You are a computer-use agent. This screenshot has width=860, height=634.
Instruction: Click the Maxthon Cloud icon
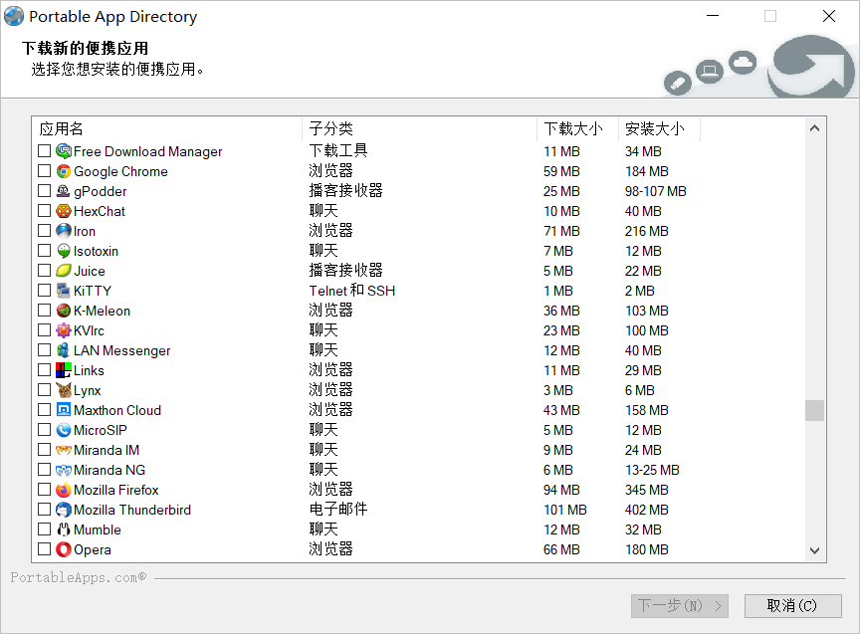64,410
